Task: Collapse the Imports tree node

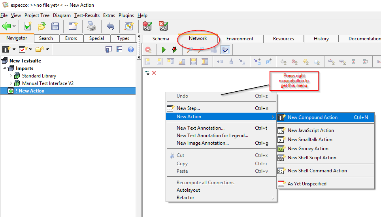Action: pos(4,68)
